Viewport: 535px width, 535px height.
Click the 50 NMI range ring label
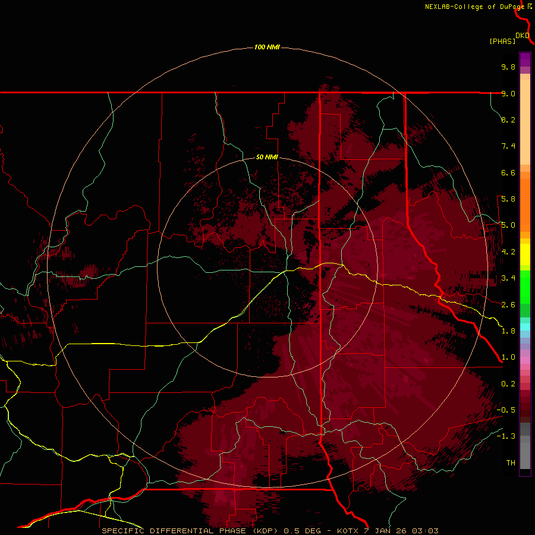point(267,158)
